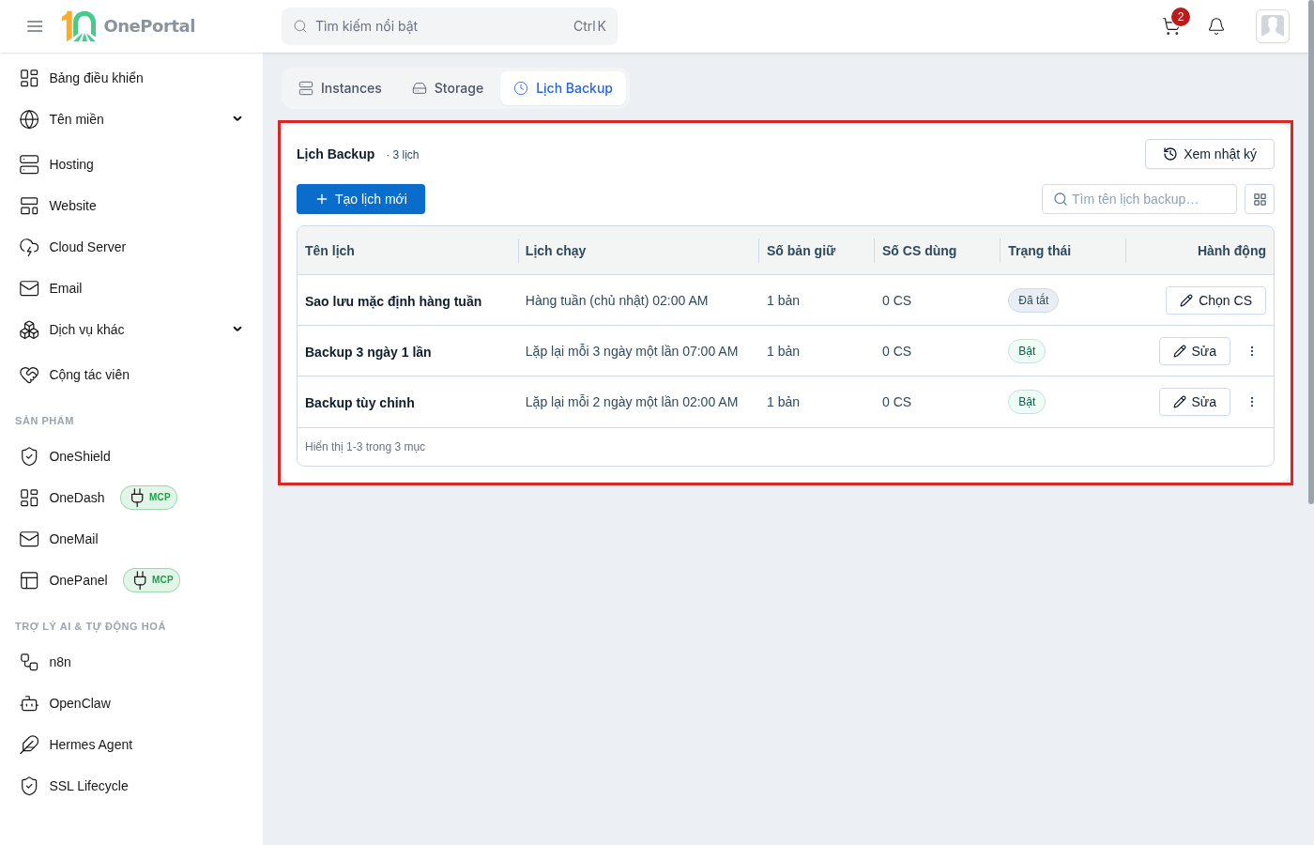Click the OnePanel layout icon
The image size is (1314, 845).
[29, 580]
